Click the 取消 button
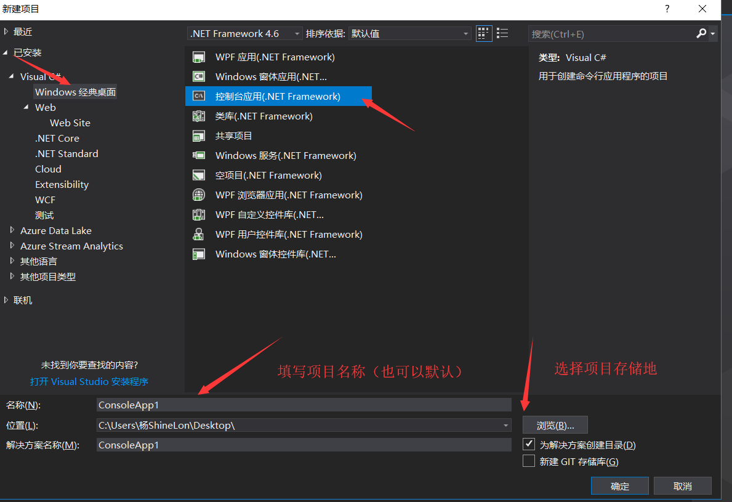The width and height of the screenshot is (732, 502). (x=683, y=485)
